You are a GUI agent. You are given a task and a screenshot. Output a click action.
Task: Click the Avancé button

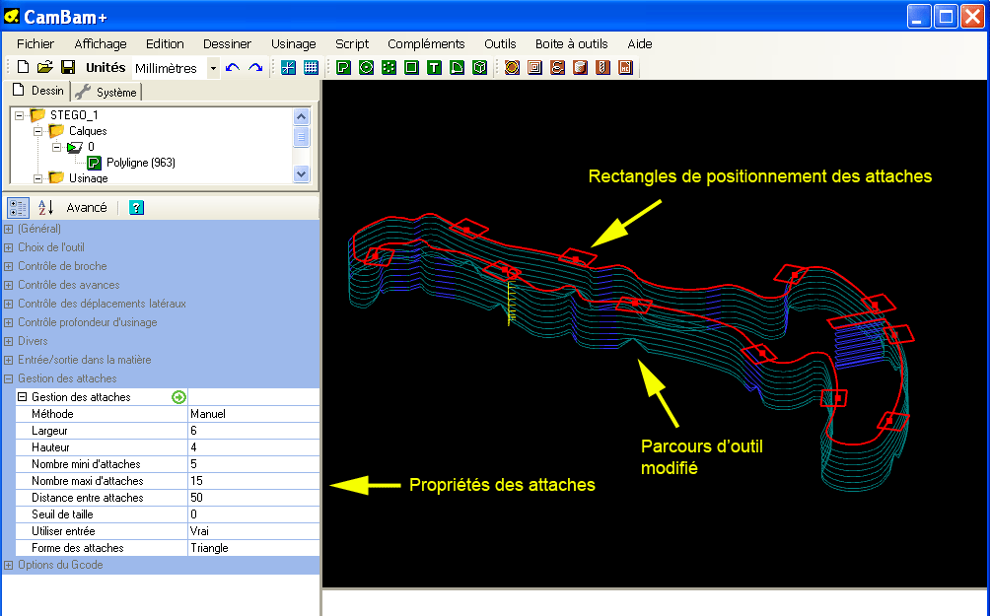pos(87,208)
